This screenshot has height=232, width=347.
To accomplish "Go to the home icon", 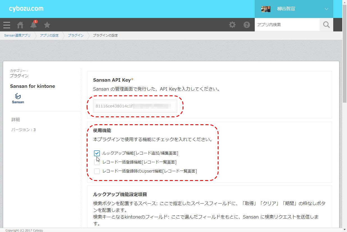I will [20, 25].
